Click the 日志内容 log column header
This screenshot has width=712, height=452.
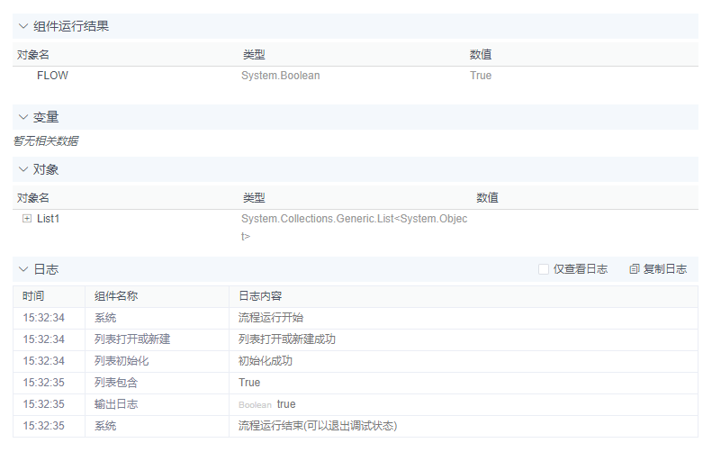[x=260, y=296]
